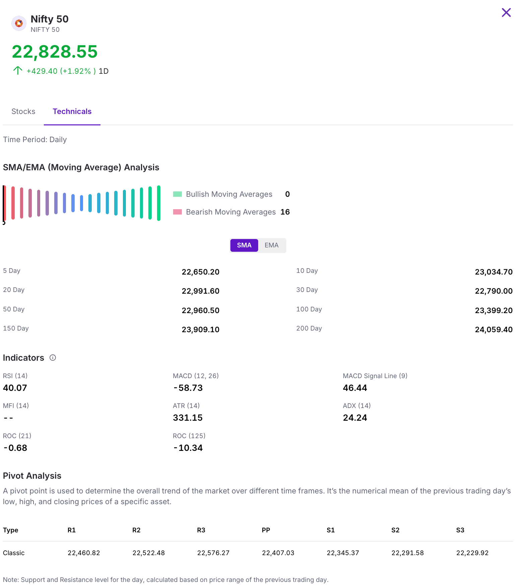Image resolution: width=515 pixels, height=588 pixels.
Task: Click the S3 column header
Action: (x=460, y=530)
